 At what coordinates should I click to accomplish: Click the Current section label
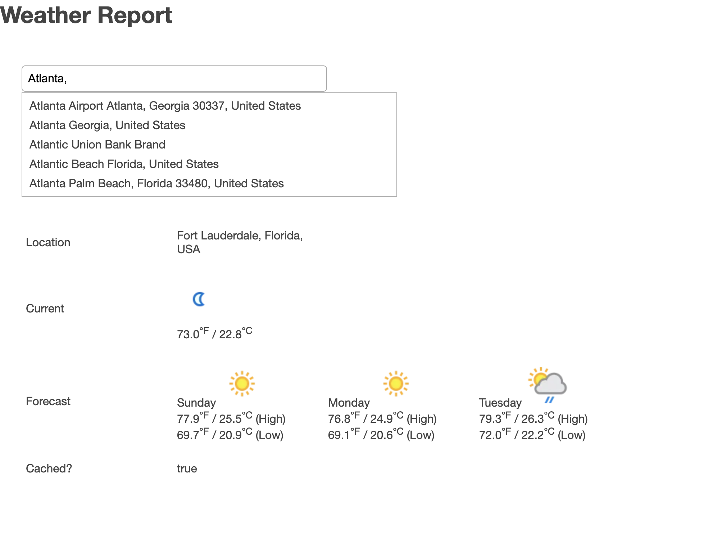[x=45, y=308]
